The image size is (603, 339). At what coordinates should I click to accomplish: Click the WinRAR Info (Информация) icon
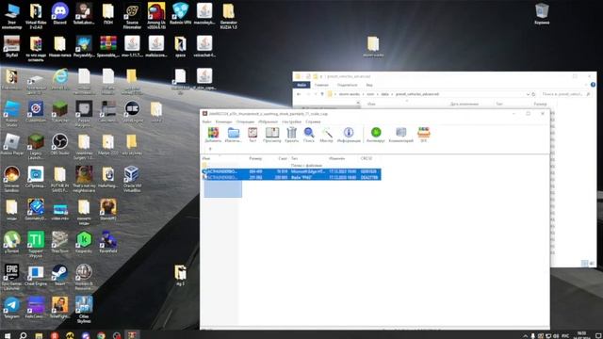tap(349, 135)
